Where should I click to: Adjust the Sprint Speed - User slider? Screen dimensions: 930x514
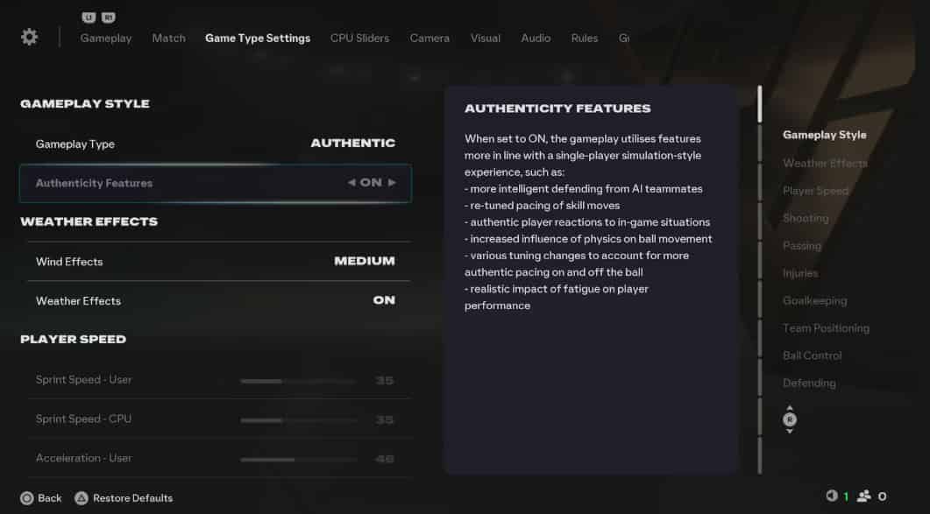click(x=298, y=381)
